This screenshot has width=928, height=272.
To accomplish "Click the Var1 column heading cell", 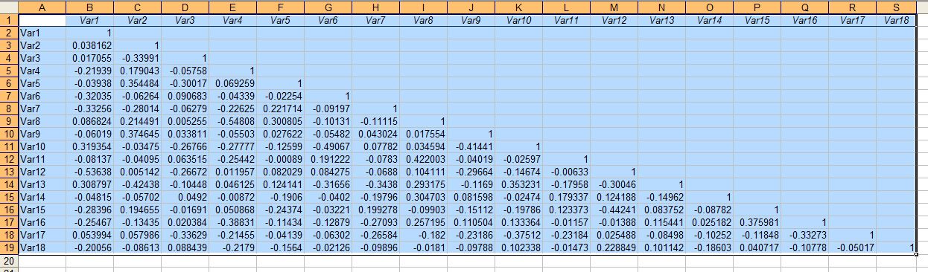I will pos(89,20).
